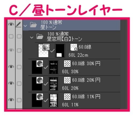Click the 60.0線 30% 円 tone setting text
Image resolution: width=134 pixels, height=117 pixels.
tap(86, 63)
